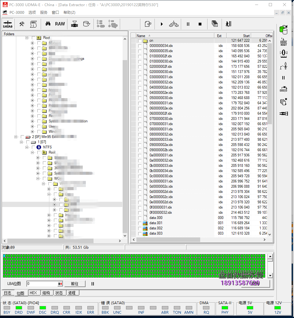The image size is (294, 318).
Task: Open the PC-3000 menu
Action: pos(17,12)
